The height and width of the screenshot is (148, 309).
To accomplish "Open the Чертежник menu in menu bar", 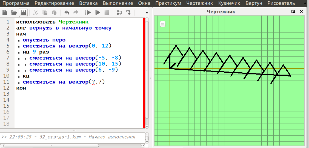I will (x=200, y=3).
